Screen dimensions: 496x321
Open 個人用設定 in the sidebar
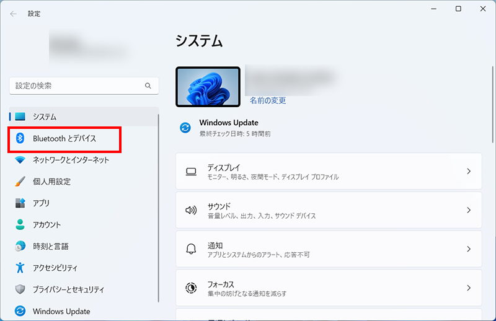pos(84,182)
